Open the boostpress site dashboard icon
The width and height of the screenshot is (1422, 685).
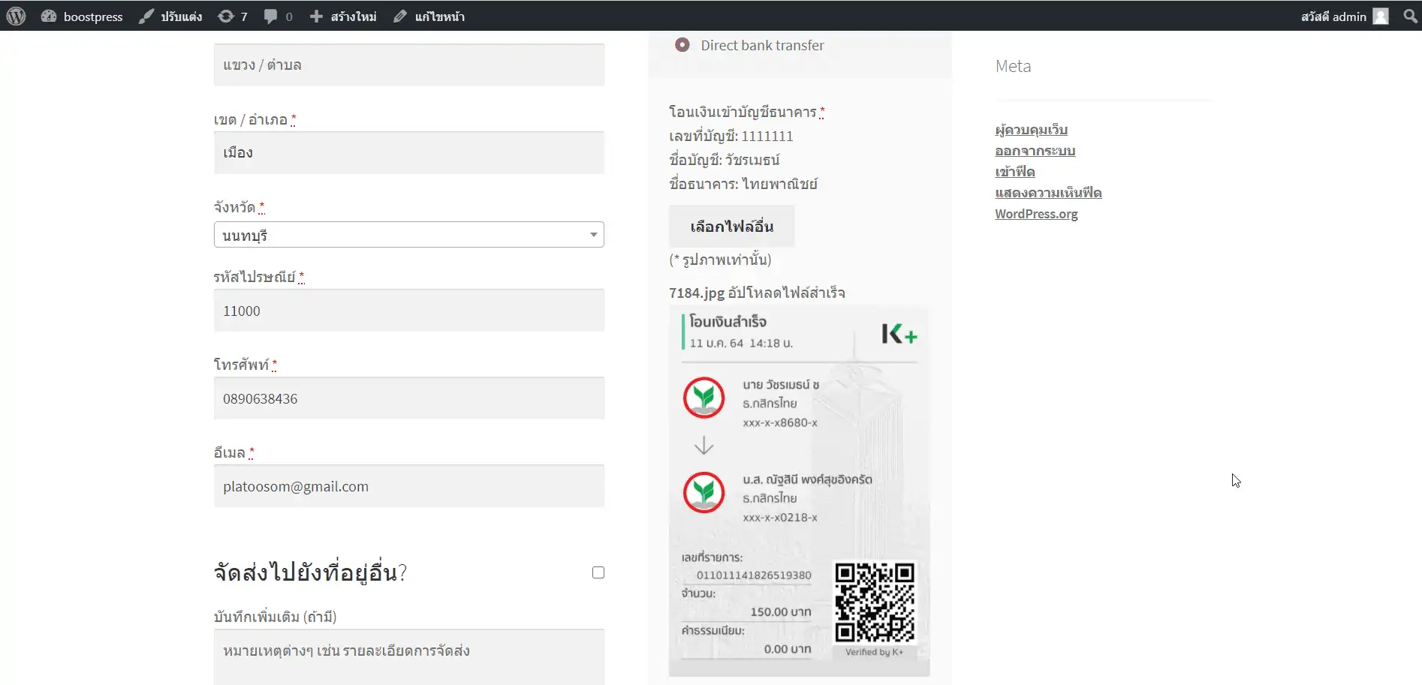49,16
